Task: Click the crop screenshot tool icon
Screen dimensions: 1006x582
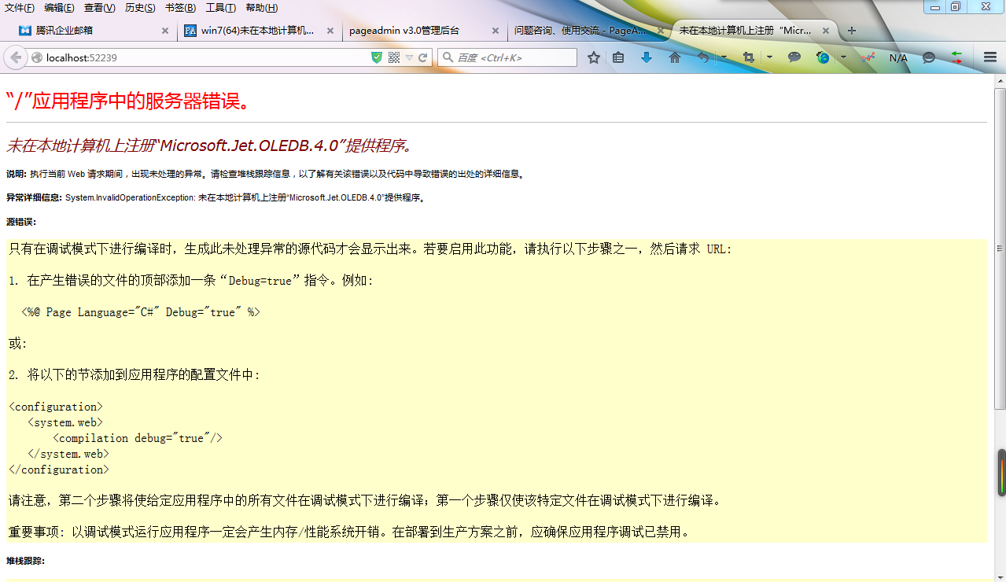Action: 748,57
